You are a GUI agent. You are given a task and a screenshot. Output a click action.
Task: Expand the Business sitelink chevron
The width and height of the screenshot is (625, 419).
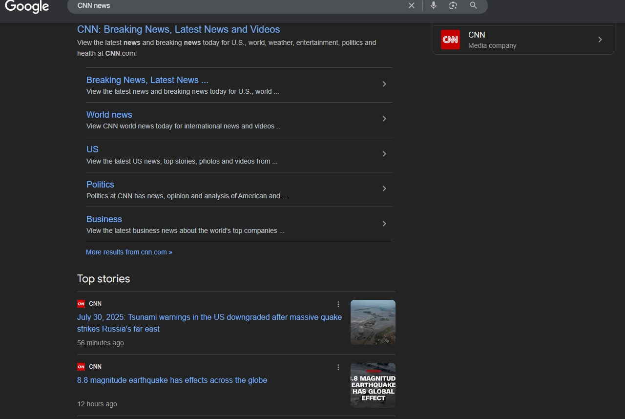(384, 224)
